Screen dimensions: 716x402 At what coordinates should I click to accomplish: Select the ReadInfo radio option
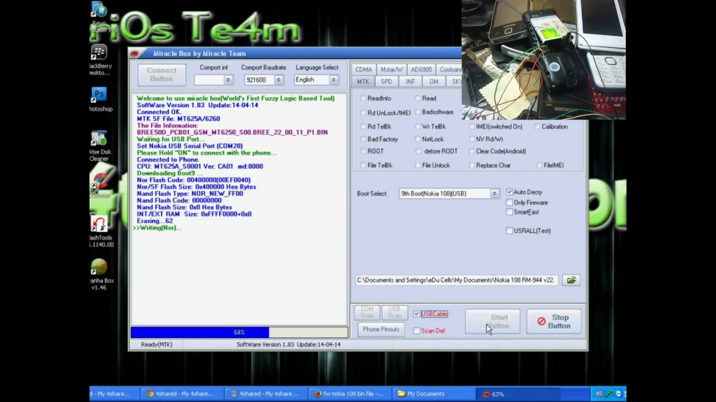(x=376, y=98)
